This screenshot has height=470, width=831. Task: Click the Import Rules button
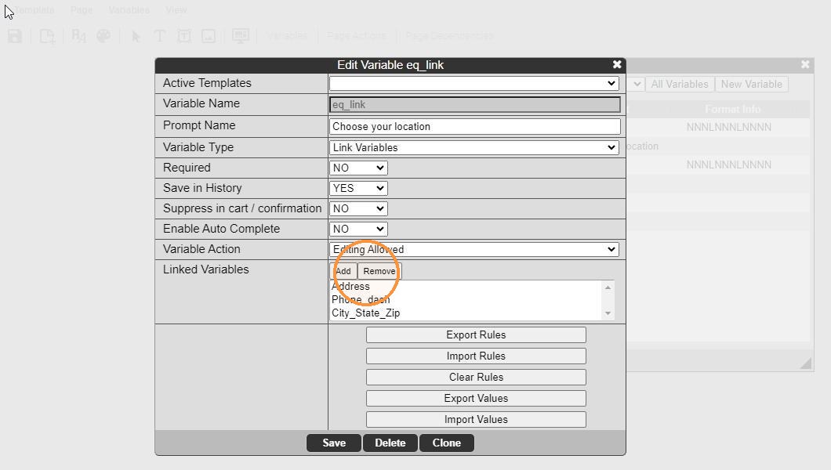(476, 356)
